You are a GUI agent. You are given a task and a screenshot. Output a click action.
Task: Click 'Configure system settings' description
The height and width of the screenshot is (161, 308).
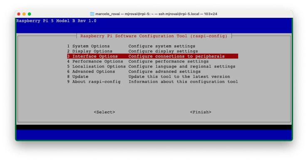click(162, 46)
